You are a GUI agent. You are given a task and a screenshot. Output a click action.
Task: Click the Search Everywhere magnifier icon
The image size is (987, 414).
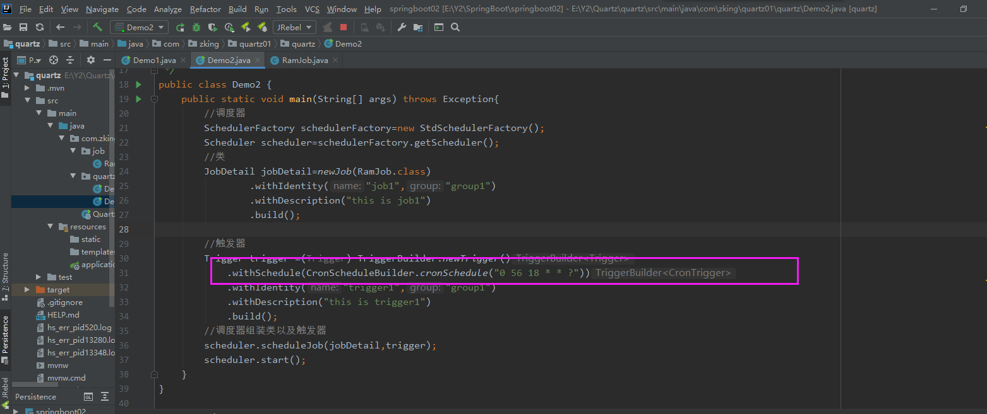[x=455, y=27]
